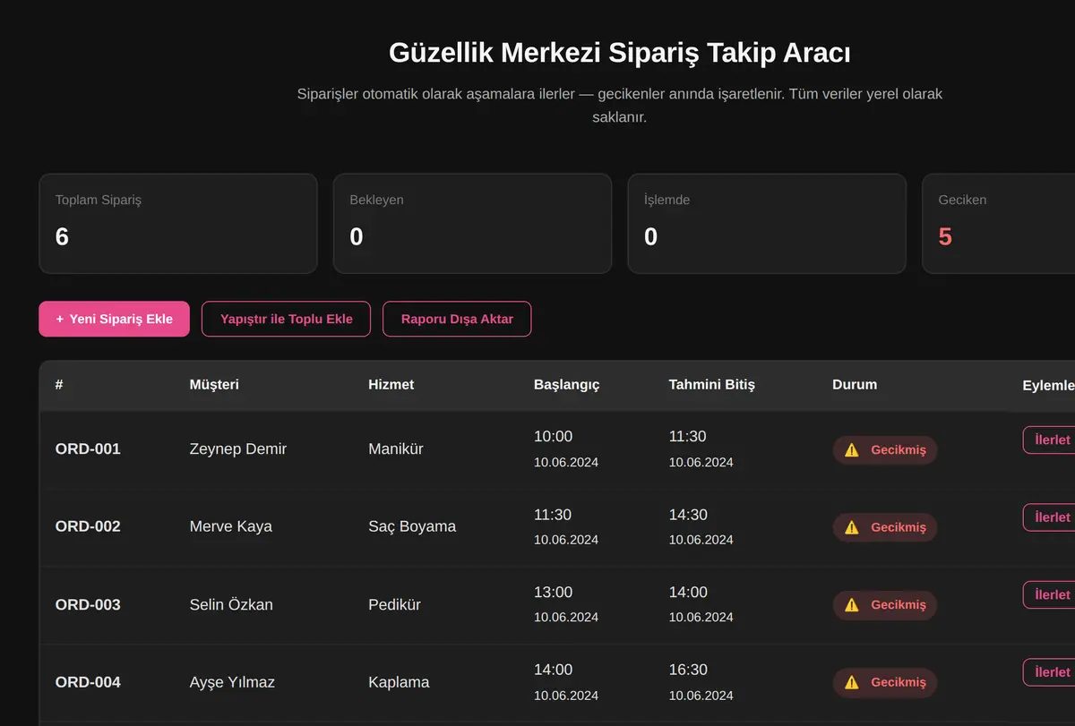Click the Manikür service cell
This screenshot has width=1075, height=726.
tap(396, 448)
